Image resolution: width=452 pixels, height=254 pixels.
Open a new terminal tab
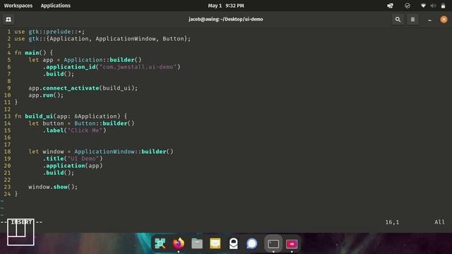(x=8, y=19)
